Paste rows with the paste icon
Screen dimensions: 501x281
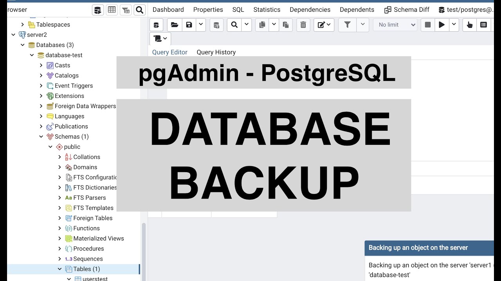(x=286, y=25)
